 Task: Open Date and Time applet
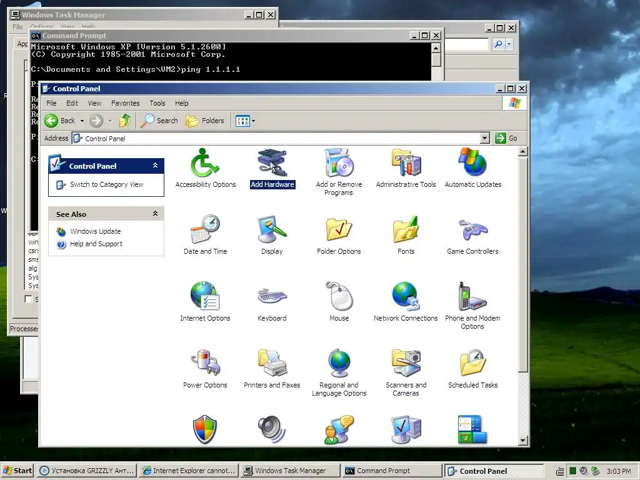click(205, 235)
